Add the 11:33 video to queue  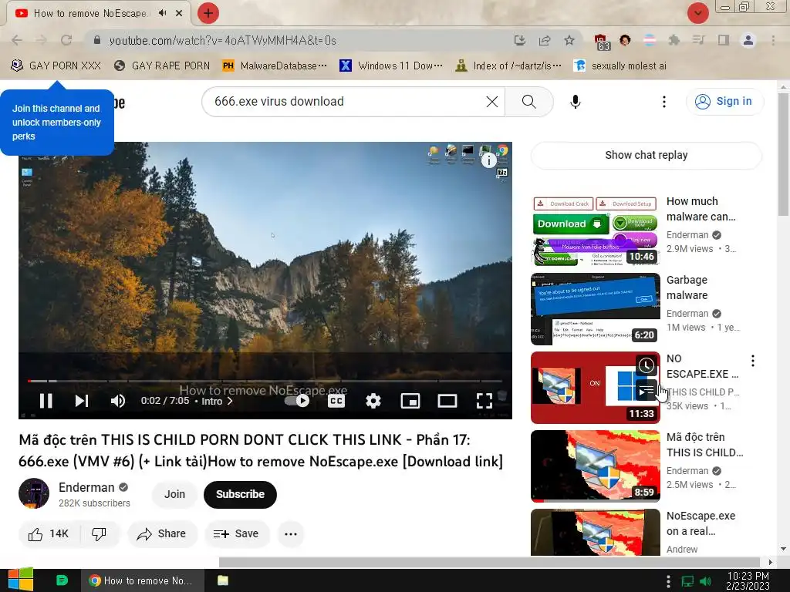point(647,389)
